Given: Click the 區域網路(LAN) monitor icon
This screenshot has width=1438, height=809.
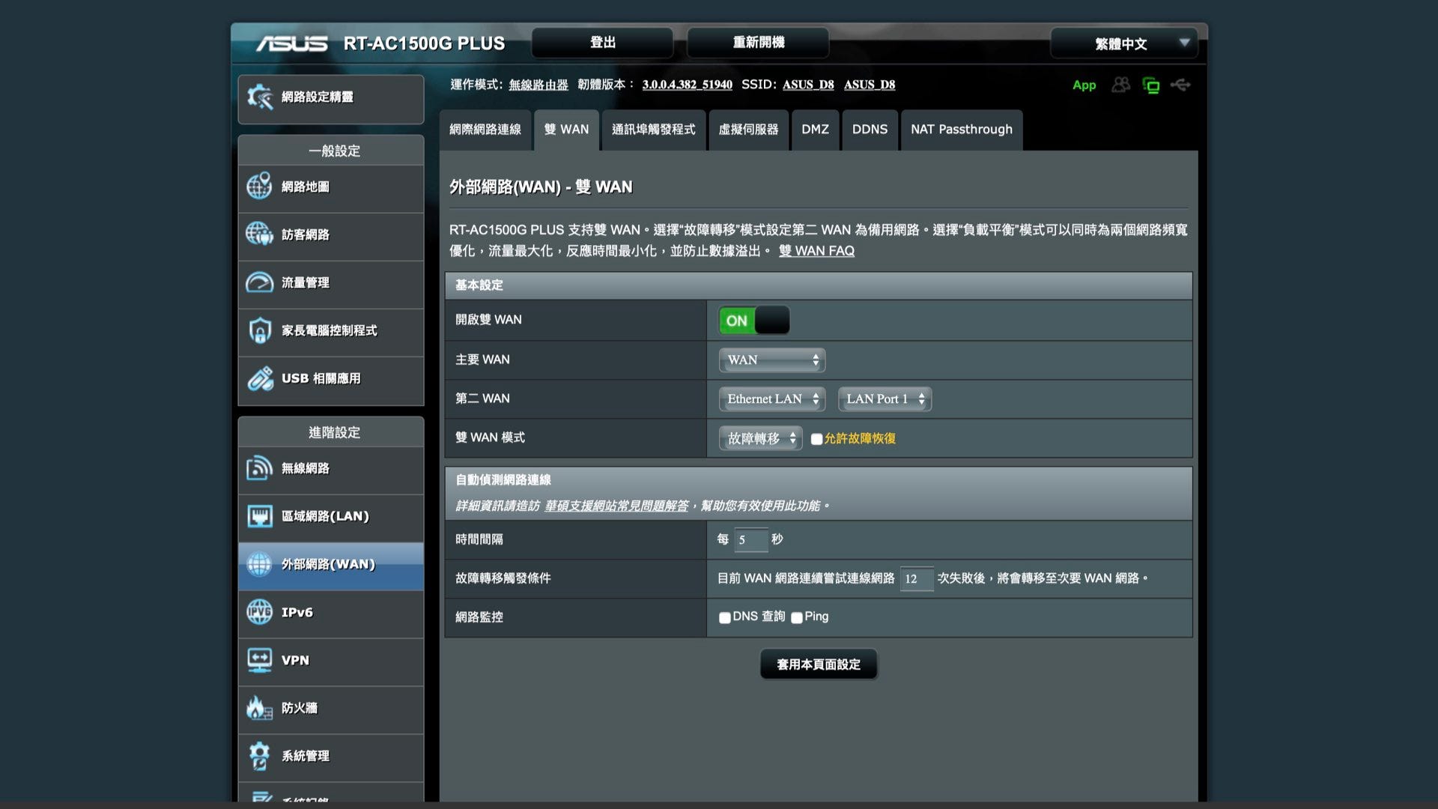Looking at the screenshot, I should point(259,516).
